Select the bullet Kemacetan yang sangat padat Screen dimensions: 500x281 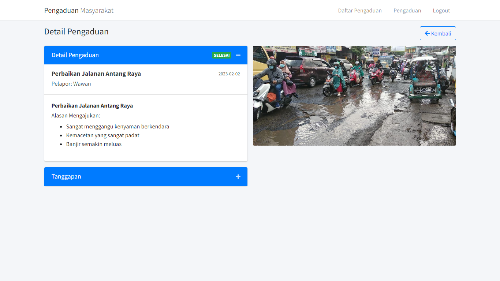click(x=103, y=135)
